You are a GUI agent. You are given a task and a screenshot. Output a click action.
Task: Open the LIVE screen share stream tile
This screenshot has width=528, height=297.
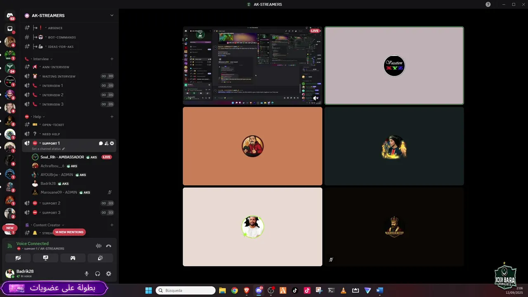pyautogui.click(x=252, y=66)
